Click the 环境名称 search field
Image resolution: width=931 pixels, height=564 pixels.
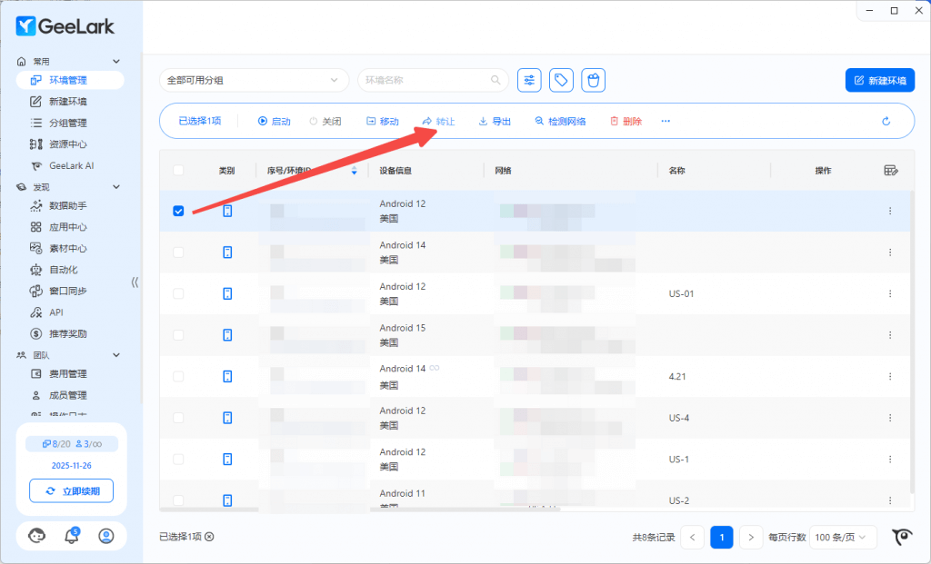coord(427,80)
